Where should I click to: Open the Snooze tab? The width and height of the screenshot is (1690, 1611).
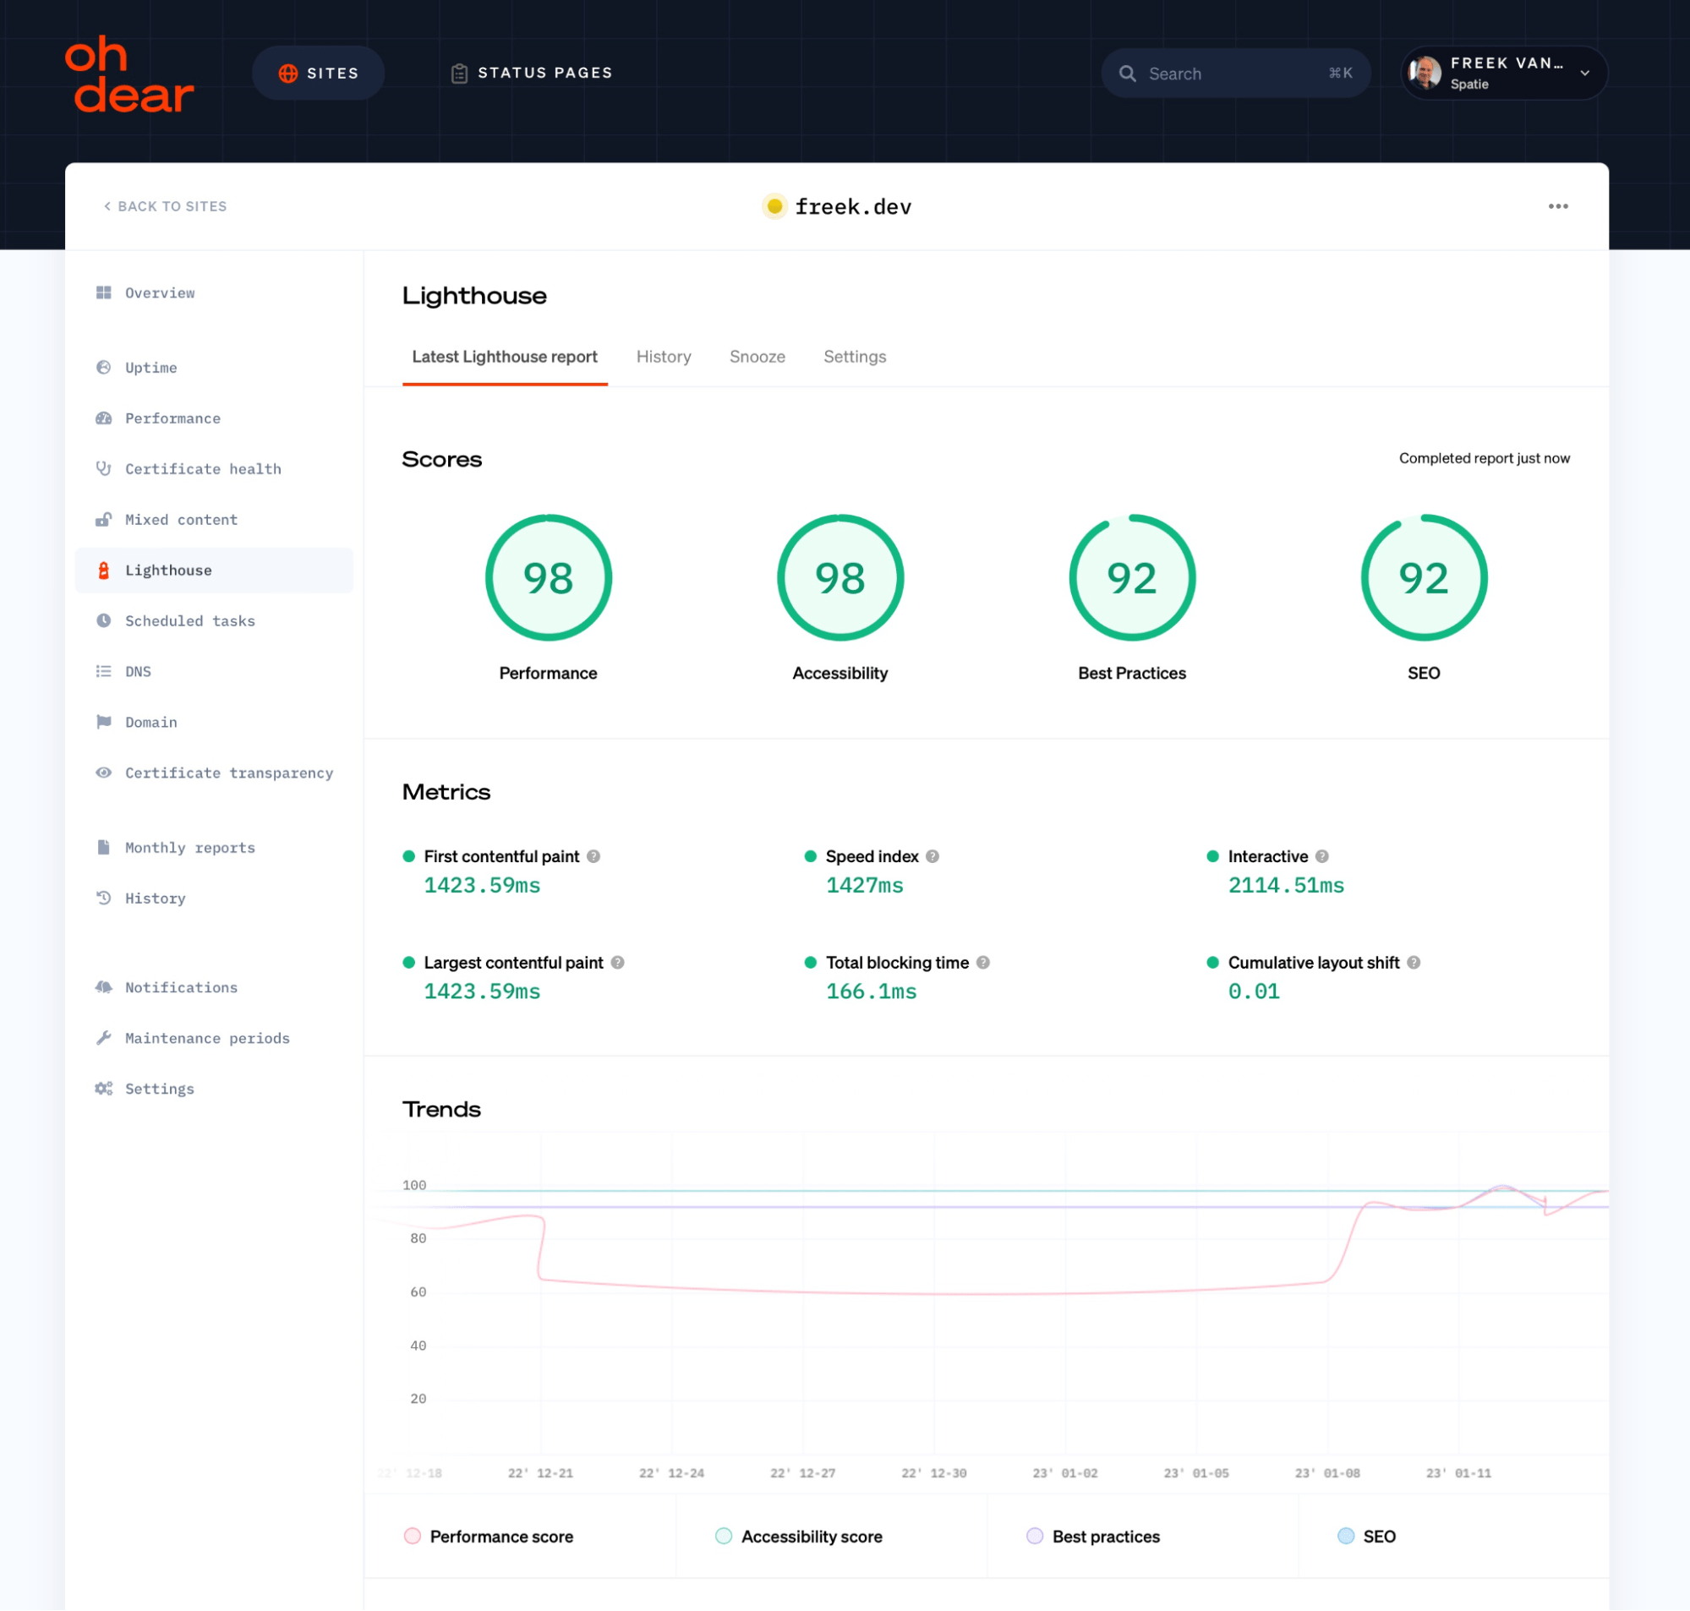(757, 357)
